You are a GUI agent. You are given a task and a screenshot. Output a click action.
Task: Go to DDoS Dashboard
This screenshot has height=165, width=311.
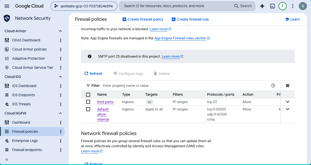click(x=26, y=40)
